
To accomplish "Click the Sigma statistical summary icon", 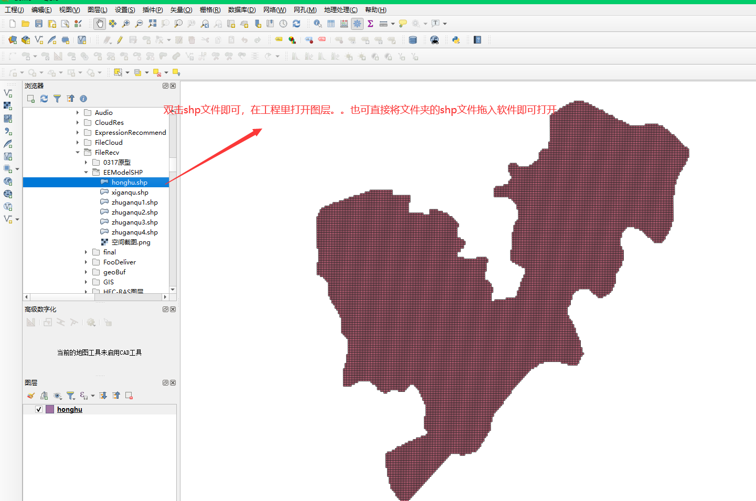I will pos(370,24).
